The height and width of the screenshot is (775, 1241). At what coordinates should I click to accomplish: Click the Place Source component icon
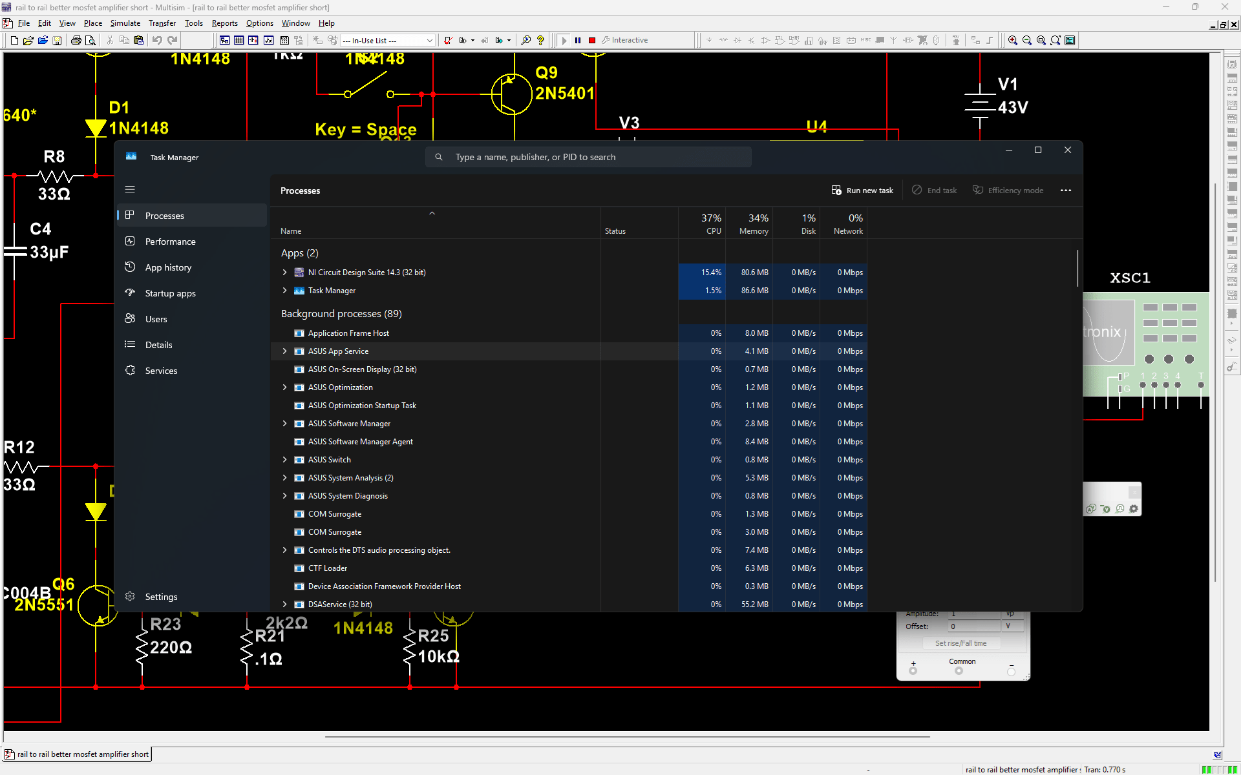(709, 40)
